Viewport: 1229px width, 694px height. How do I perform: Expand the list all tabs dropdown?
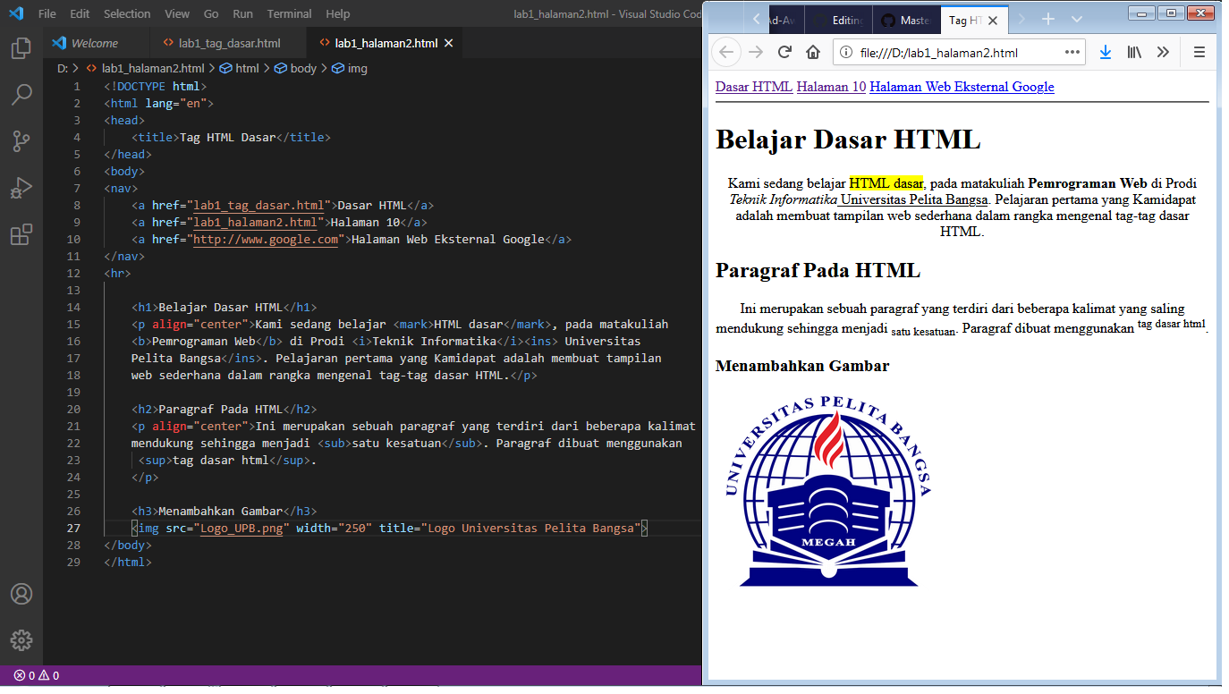click(1076, 20)
